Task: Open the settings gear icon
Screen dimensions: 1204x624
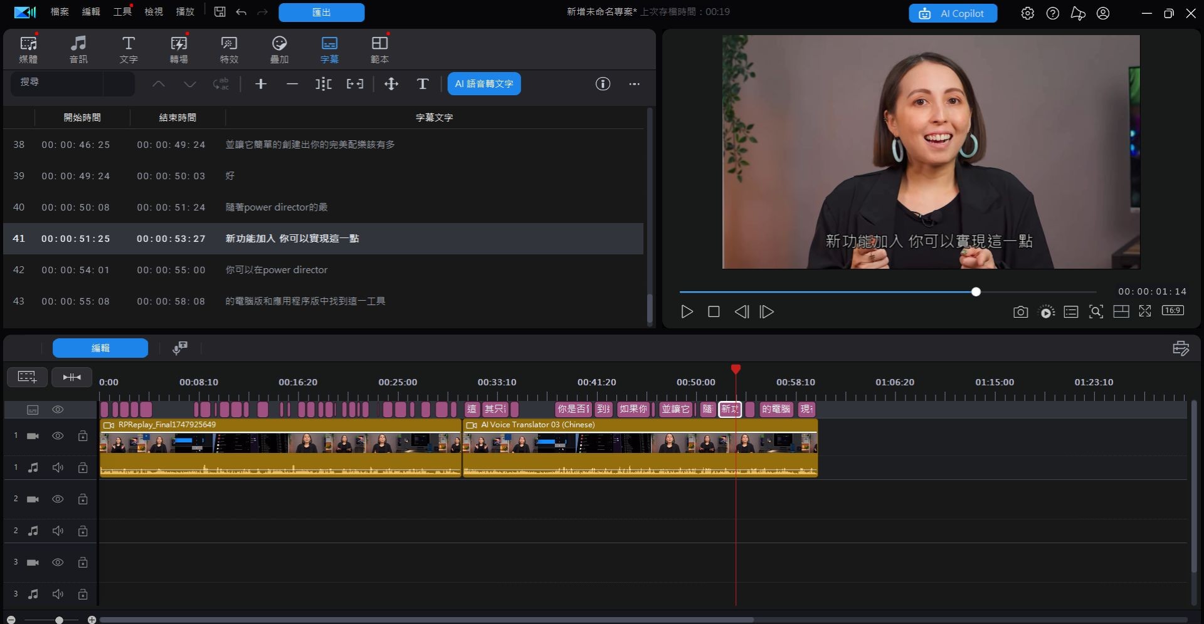Action: pyautogui.click(x=1027, y=13)
